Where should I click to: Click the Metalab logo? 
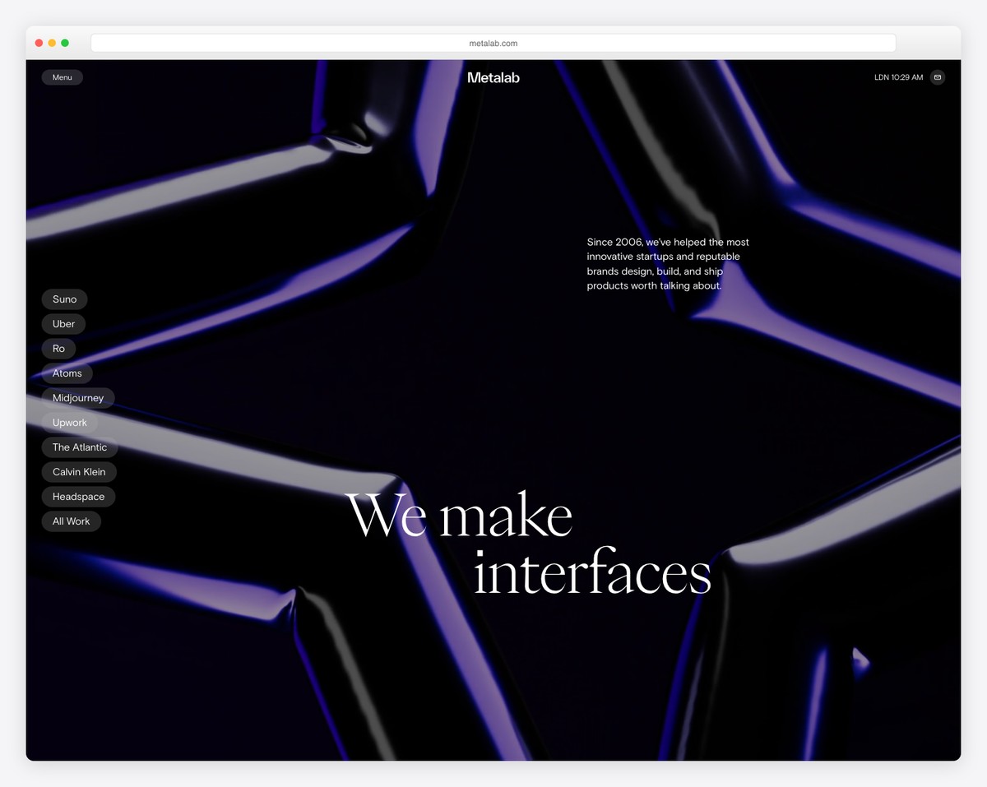tap(493, 77)
